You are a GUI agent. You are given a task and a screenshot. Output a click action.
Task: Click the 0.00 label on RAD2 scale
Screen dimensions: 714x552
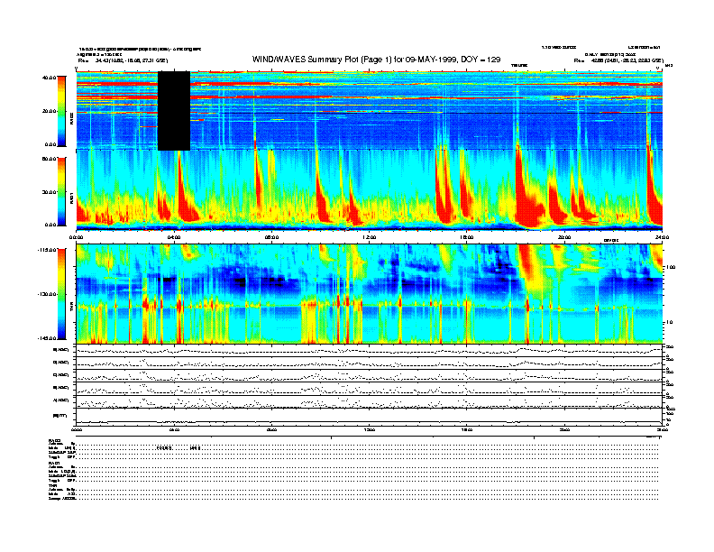pyautogui.click(x=50, y=145)
